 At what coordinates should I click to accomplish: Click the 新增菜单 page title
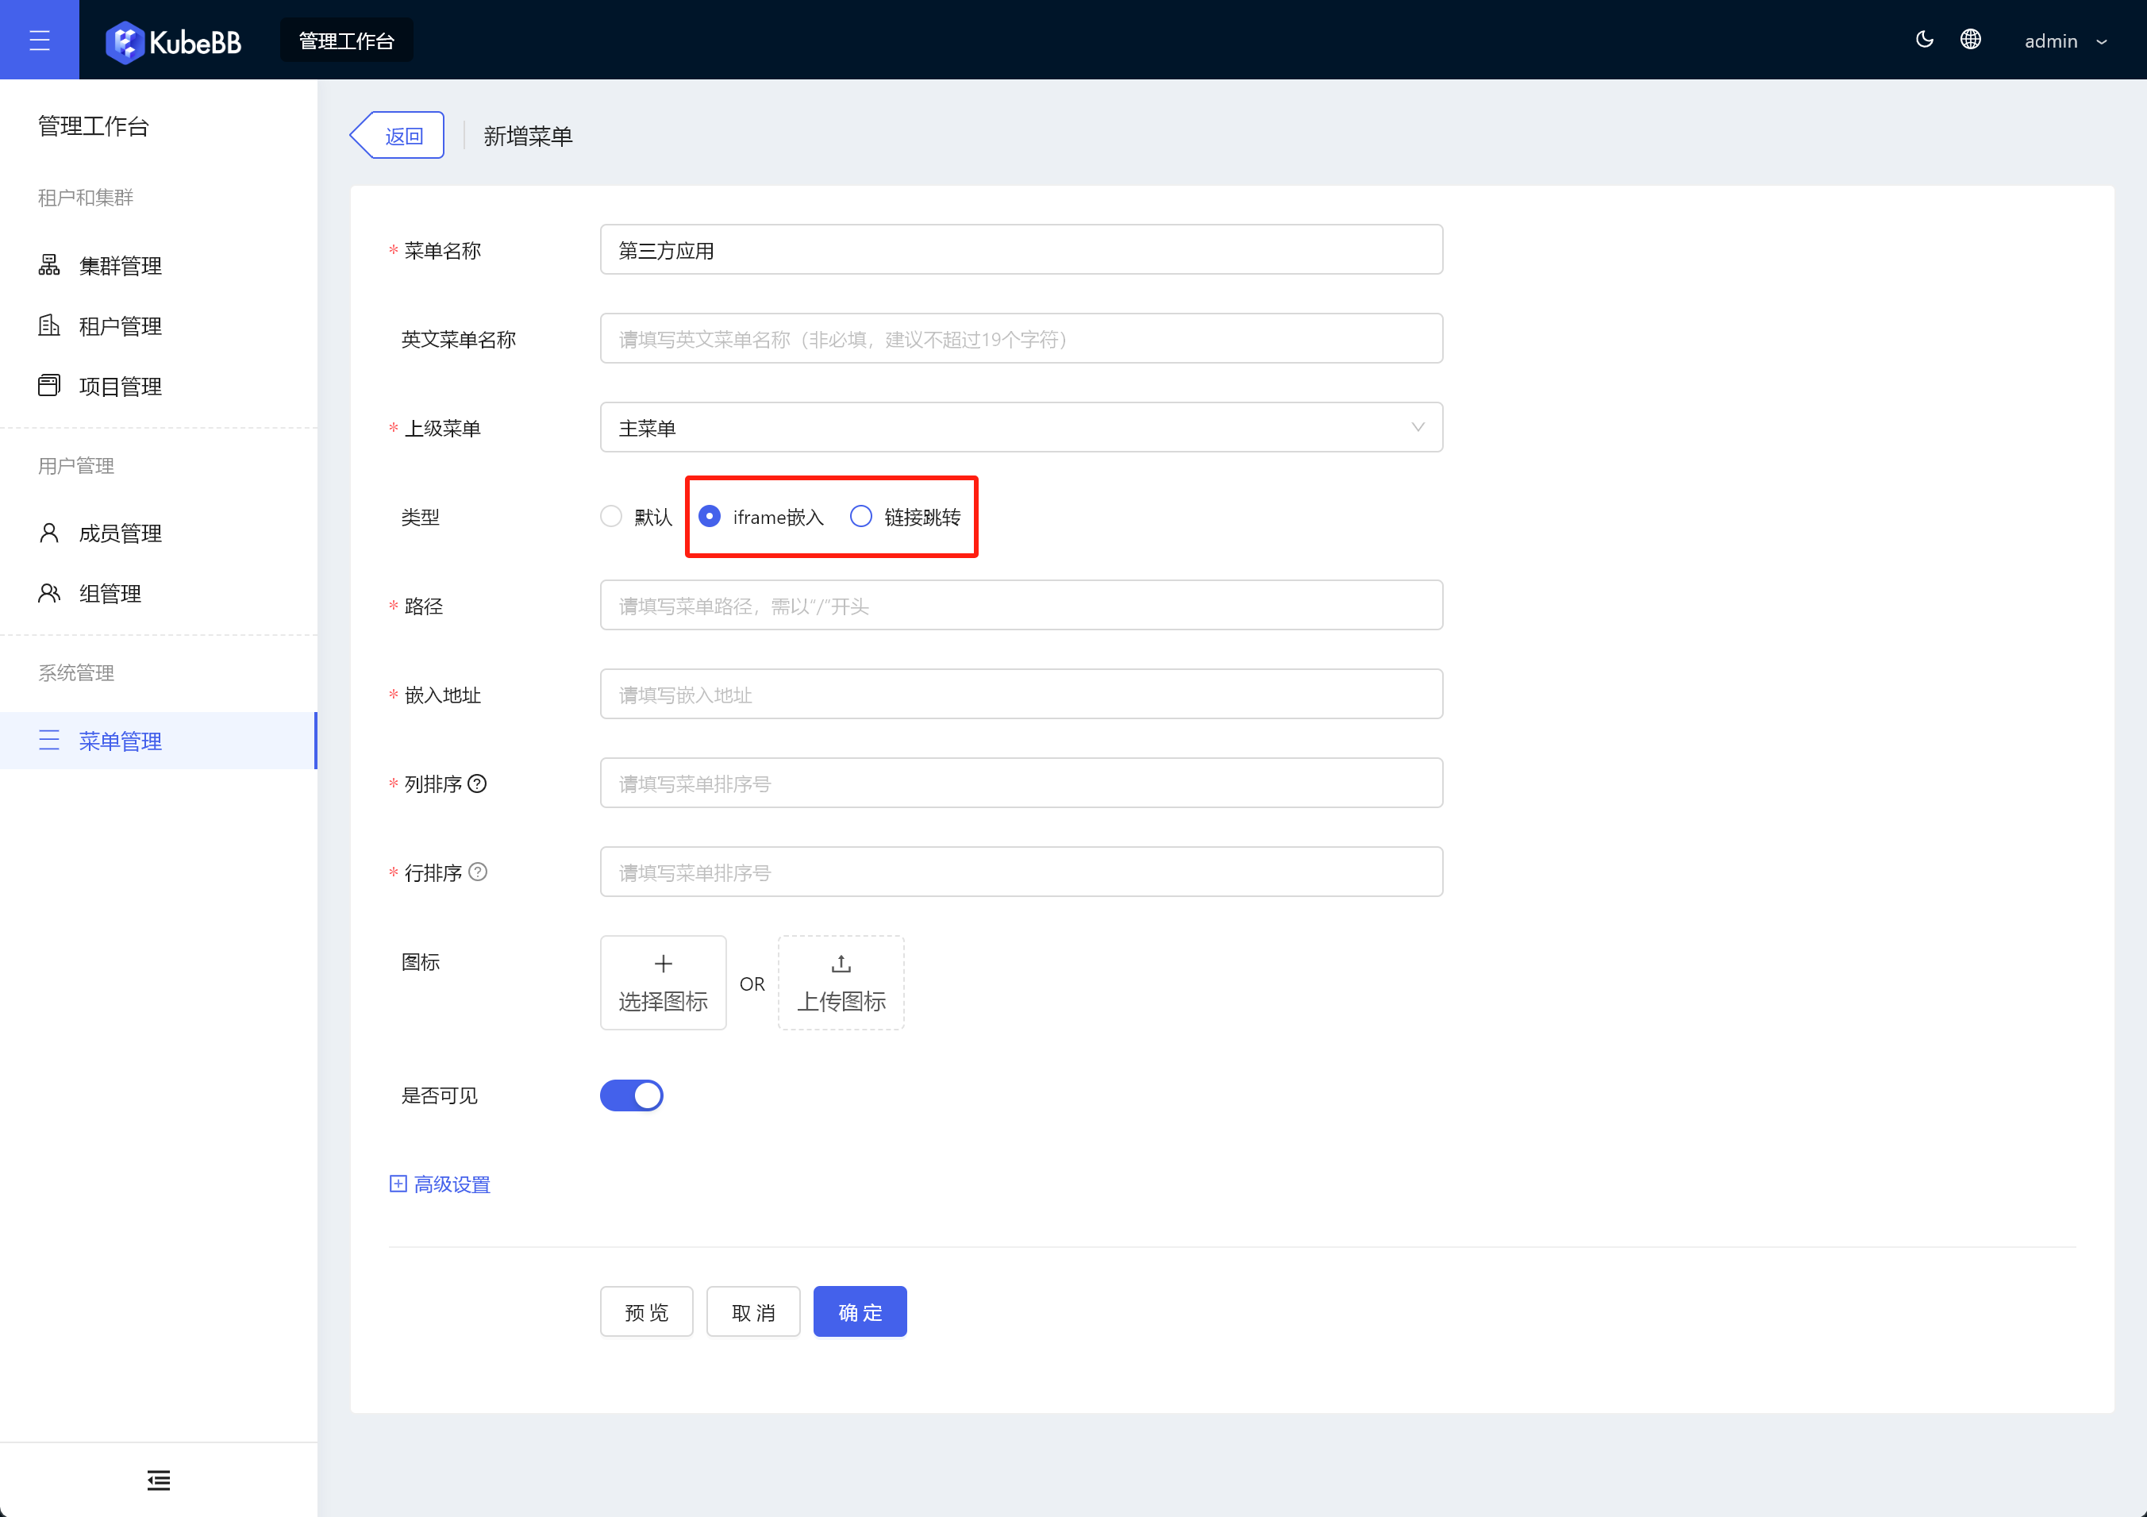point(527,137)
